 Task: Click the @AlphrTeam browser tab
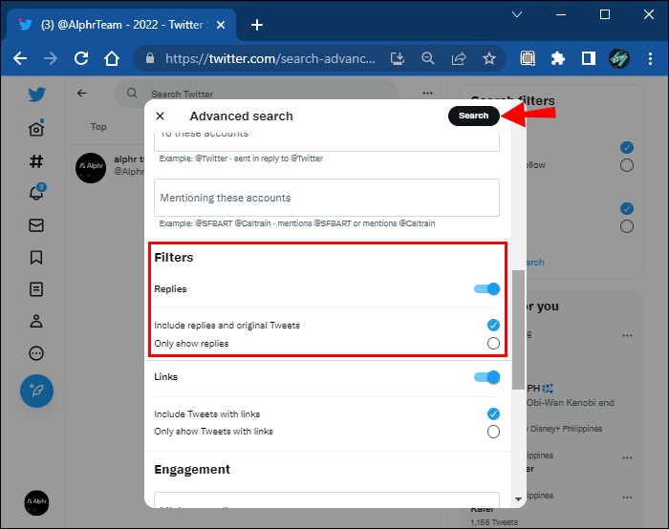[121, 25]
